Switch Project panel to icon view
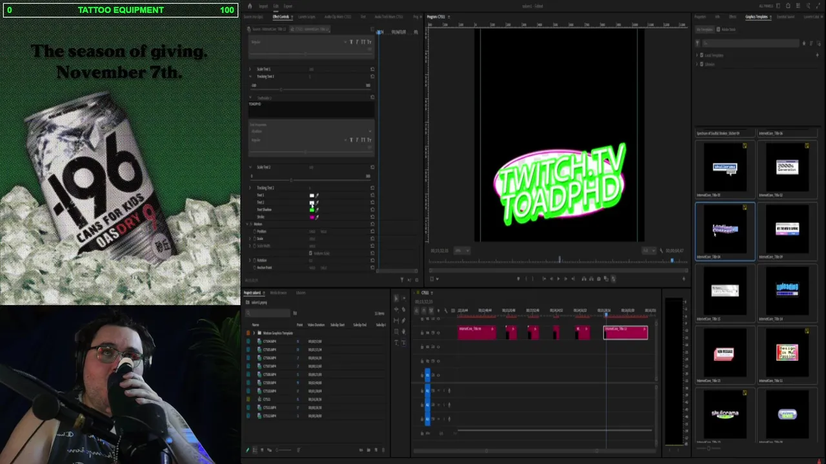The width and height of the screenshot is (826, 464). coord(261,450)
